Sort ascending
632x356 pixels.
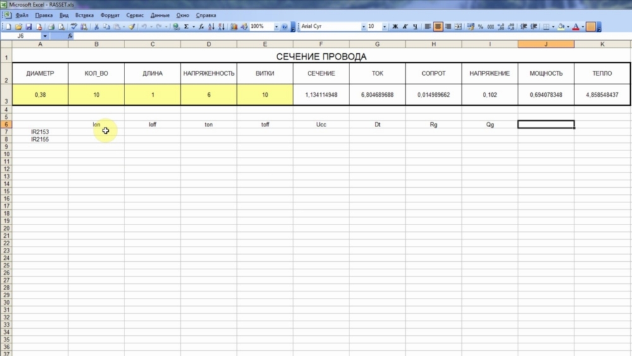coord(211,27)
